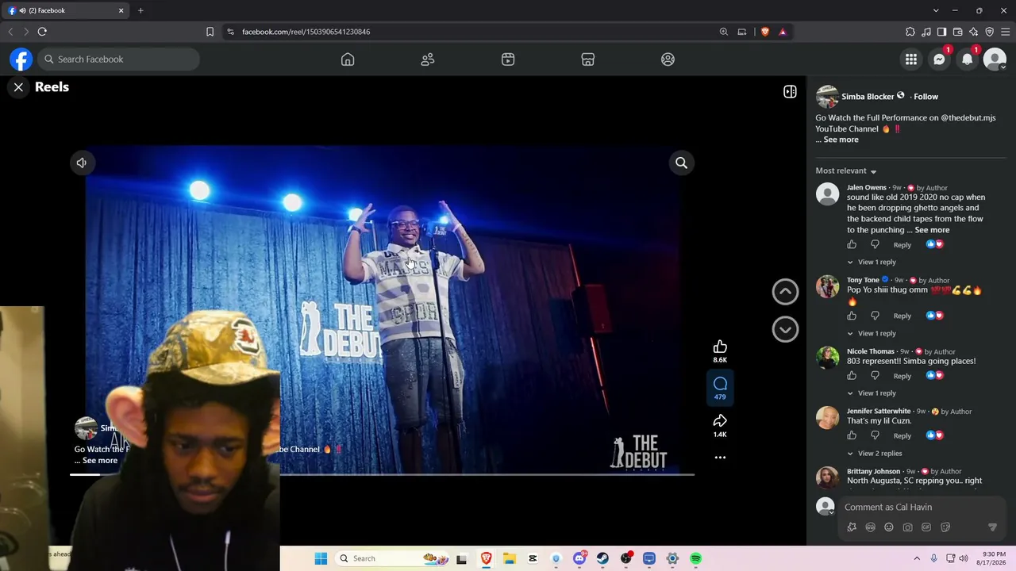Dislike Jalen Owens' comment
The image size is (1016, 571).
click(875, 244)
